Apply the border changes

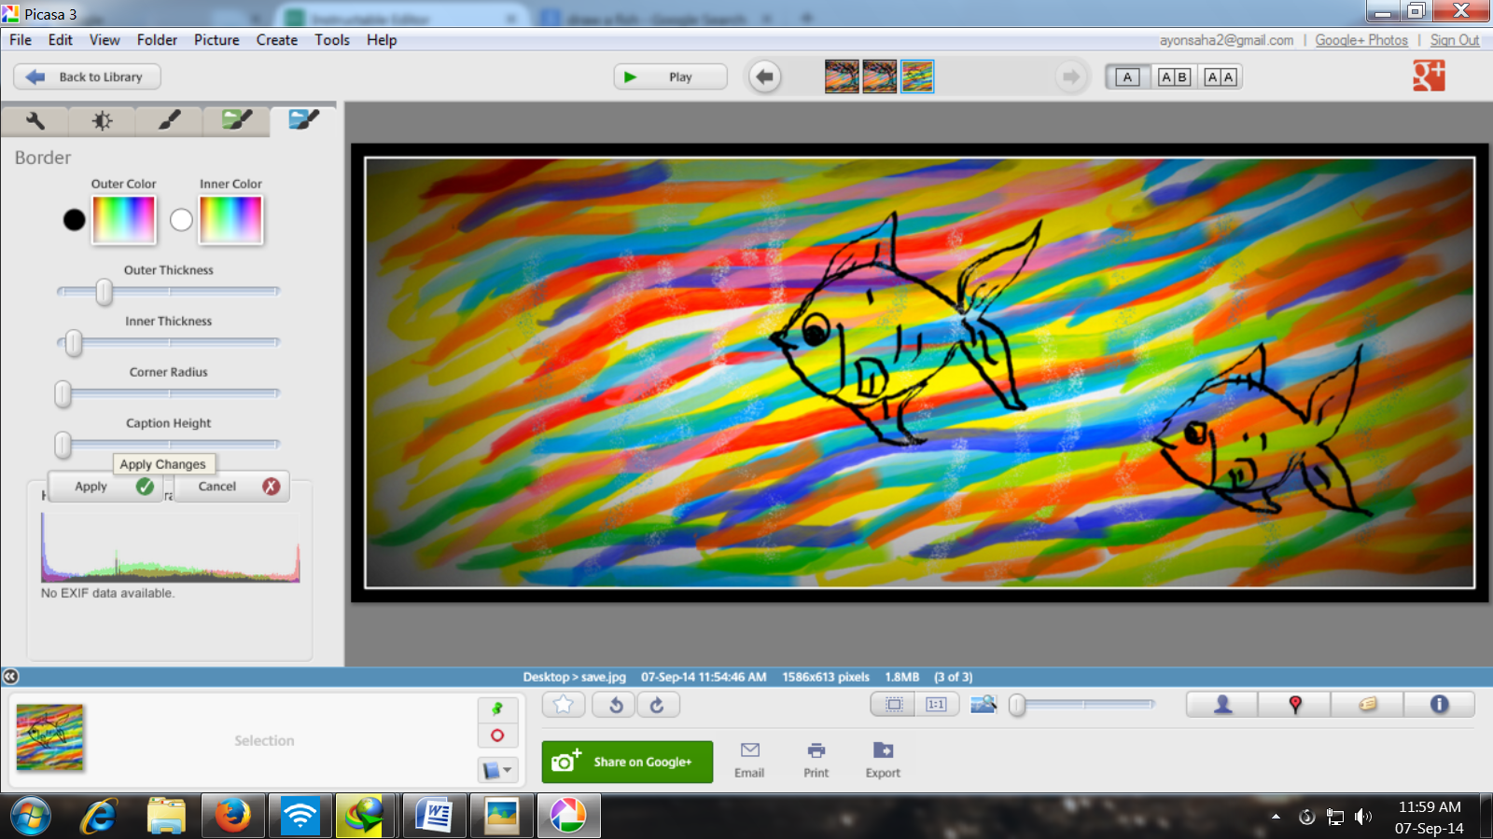click(x=105, y=487)
